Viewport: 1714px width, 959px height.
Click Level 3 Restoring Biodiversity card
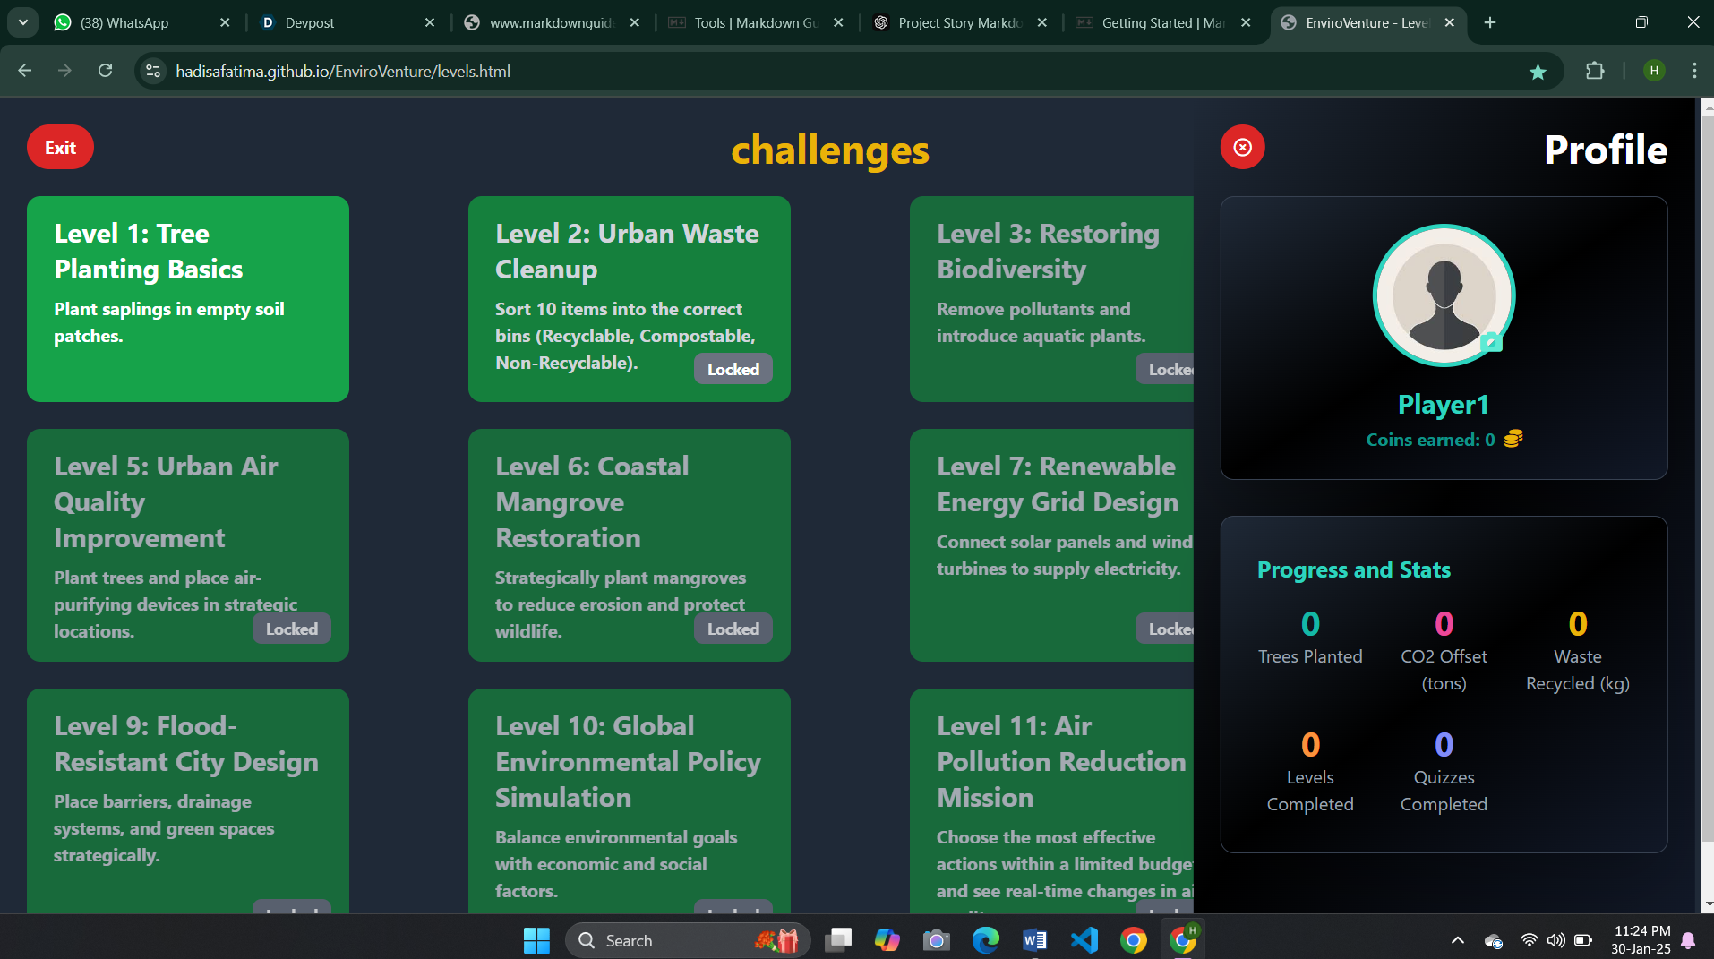[x=1051, y=299]
